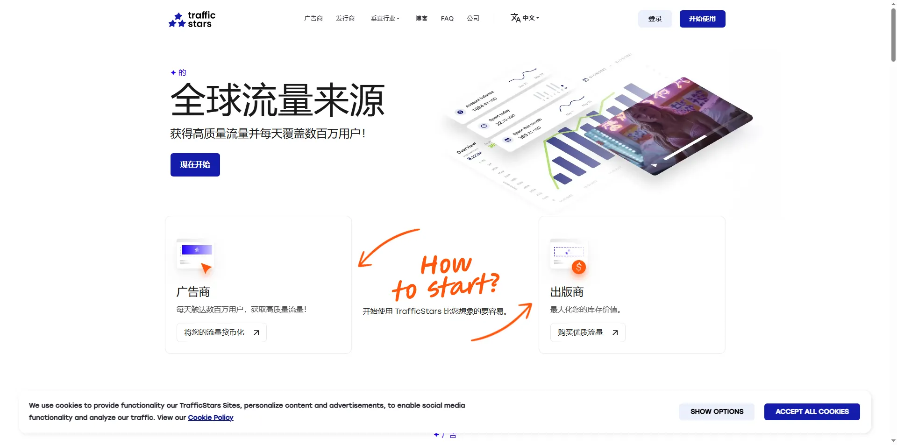Viewport: 897px width, 445px height.
Task: Open the 发行商 nav menu item
Action: point(345,18)
